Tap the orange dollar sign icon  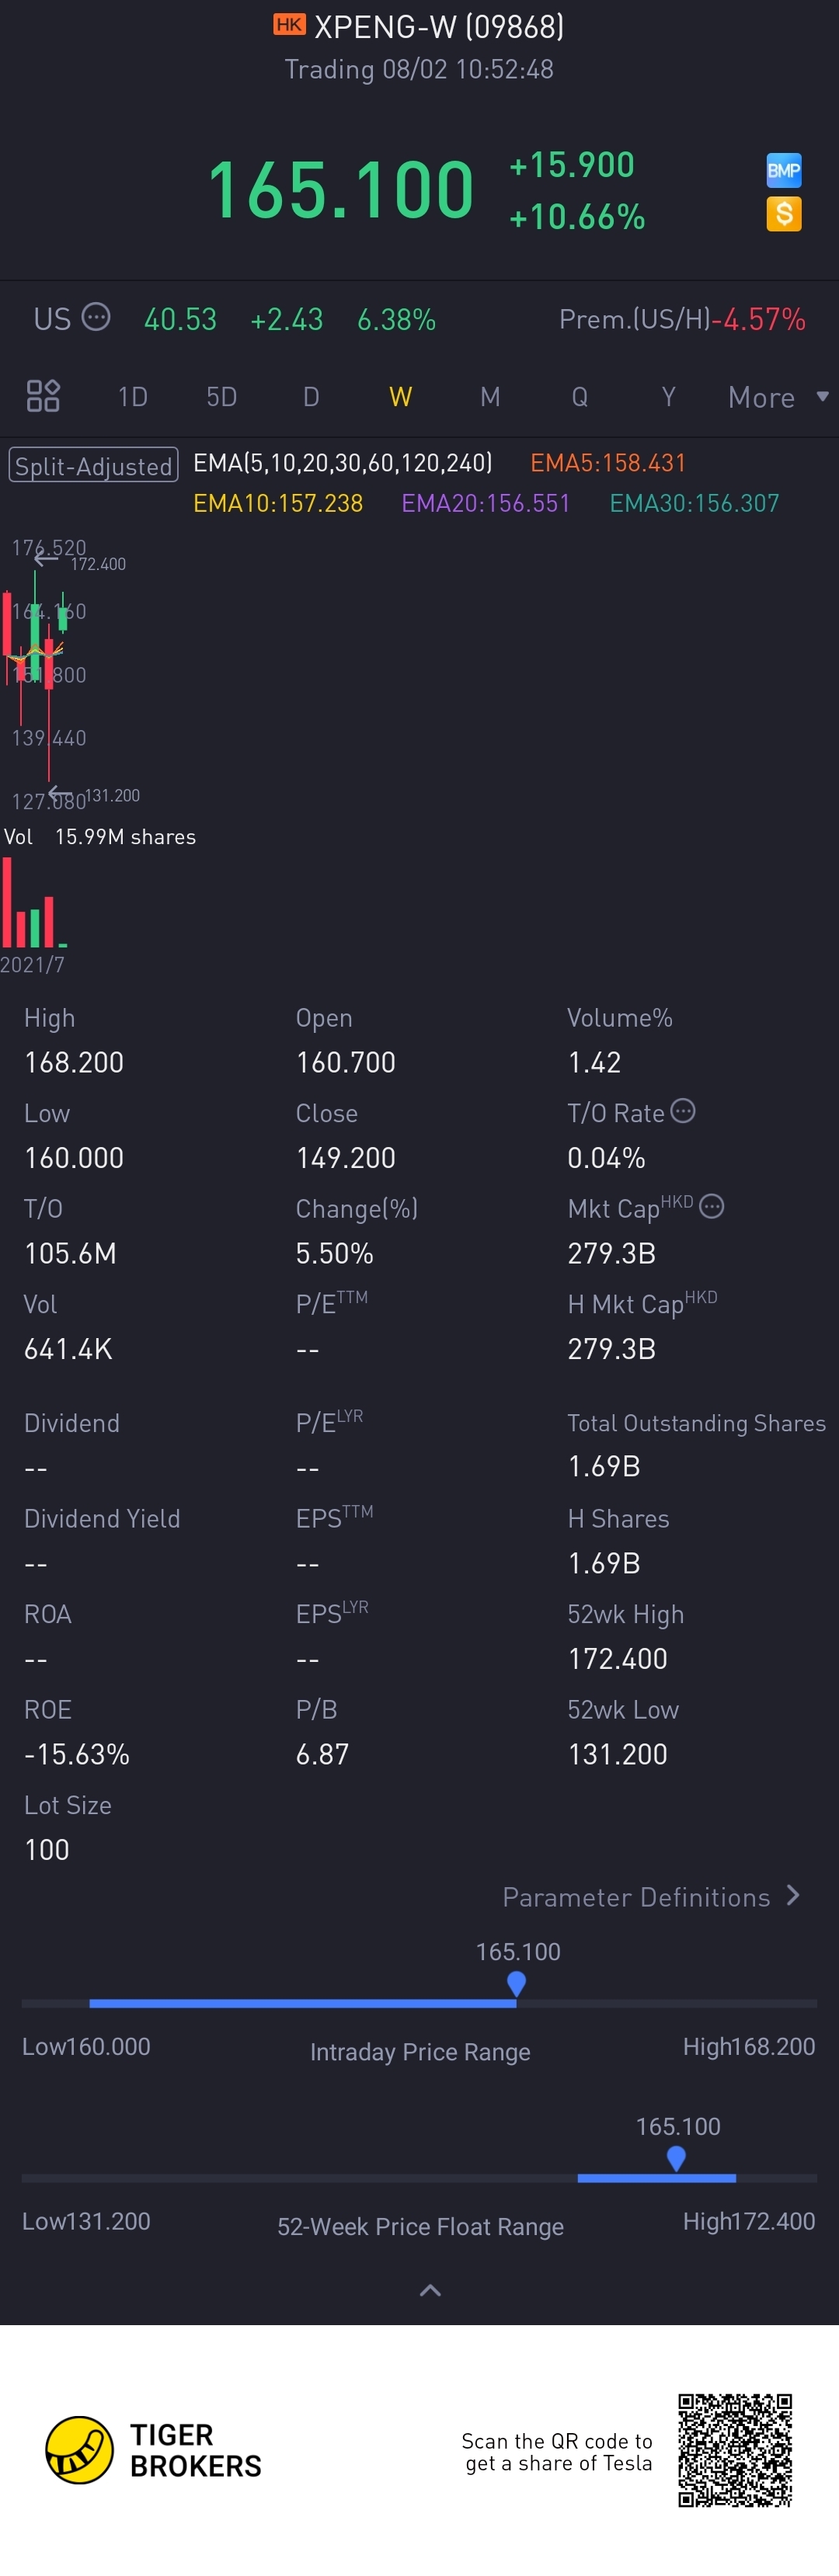pos(783,214)
